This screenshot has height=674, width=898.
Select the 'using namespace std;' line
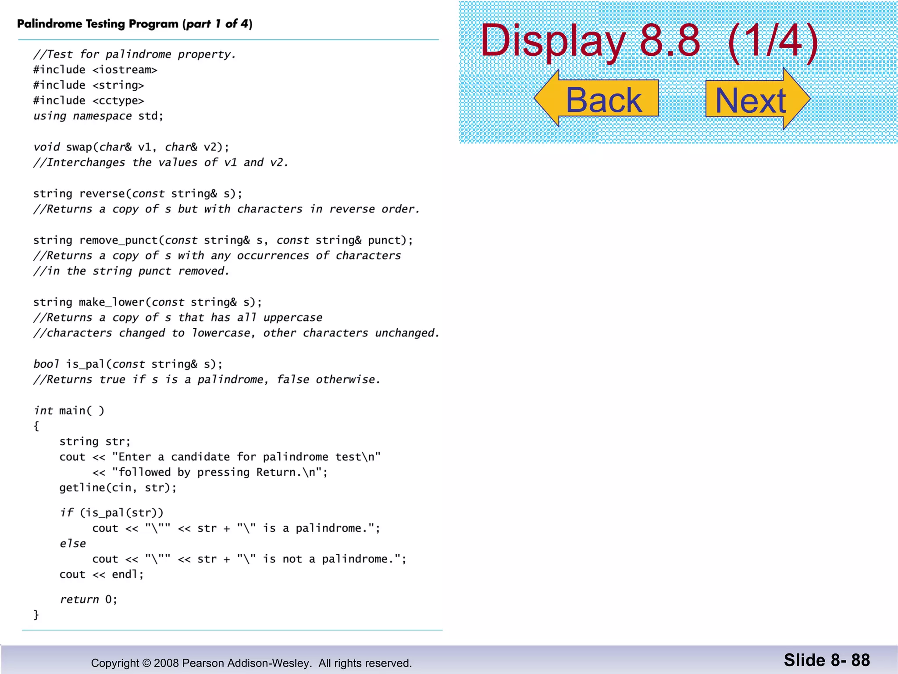[98, 116]
